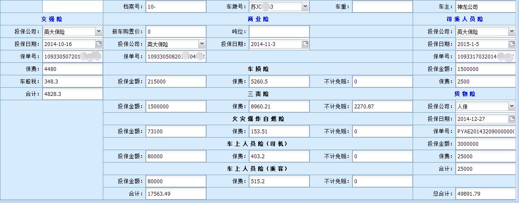Open date picker icon for 货物险 投保日期
This screenshot has width=519, height=203.
pos(512,119)
